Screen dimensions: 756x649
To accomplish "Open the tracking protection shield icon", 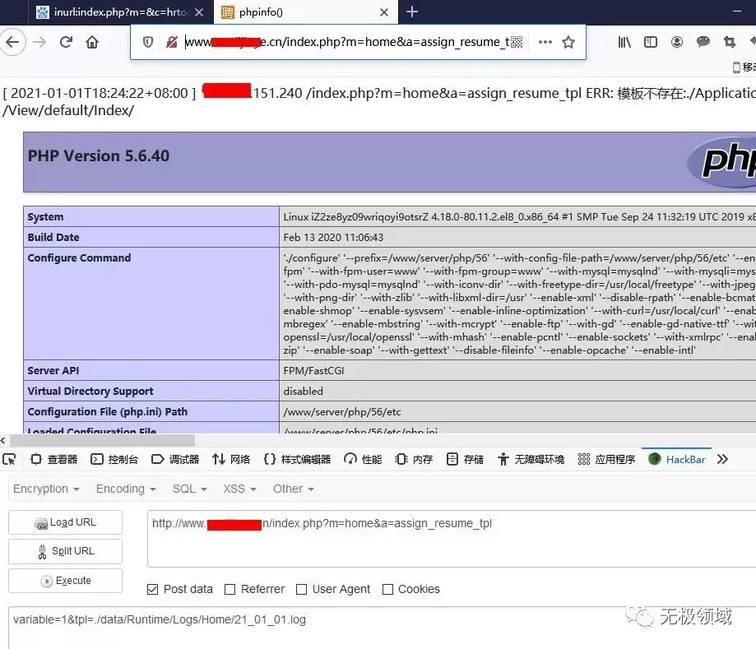I will pos(148,43).
